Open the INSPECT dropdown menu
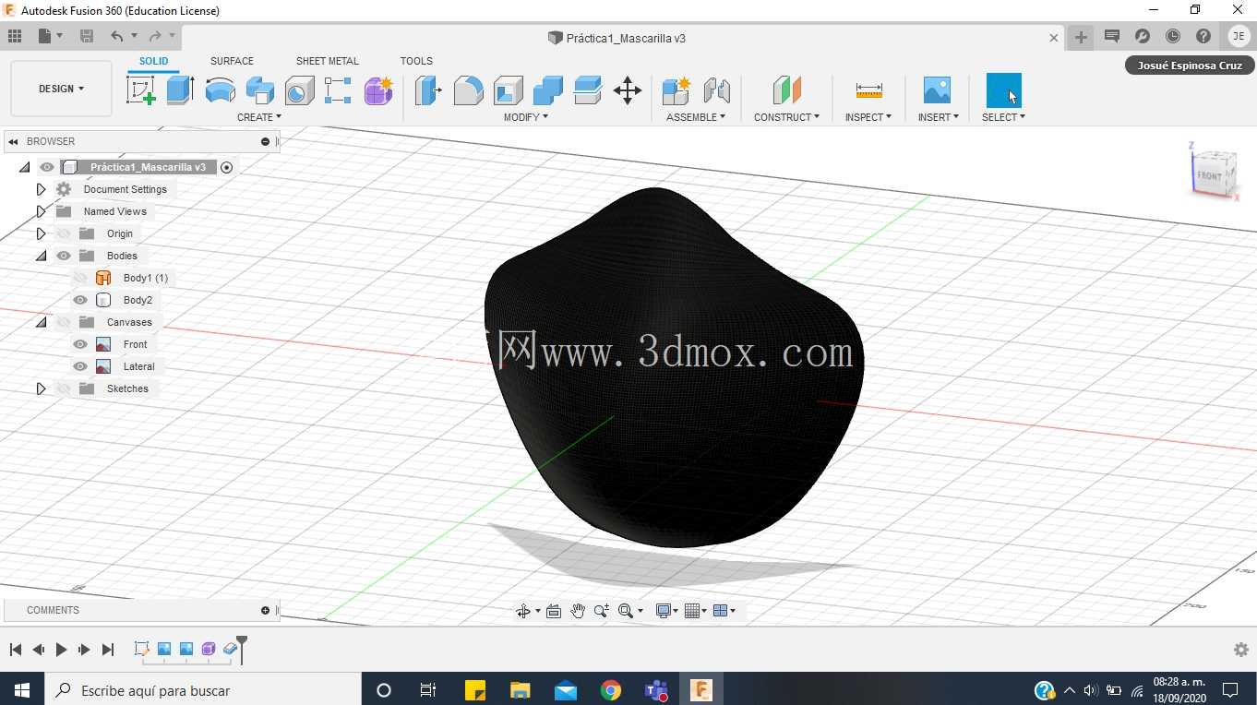 (868, 117)
